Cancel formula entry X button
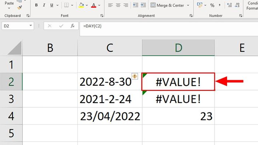Viewport: 258px width, 145px height. pyautogui.click(x=49, y=26)
